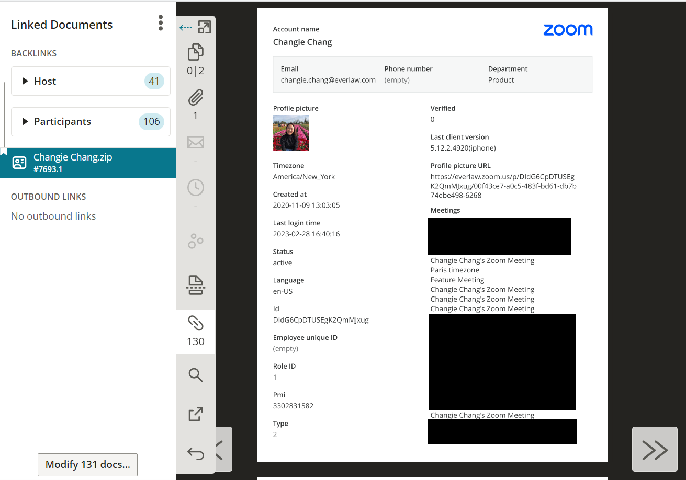Click the email changie.chang@everlaw.com

pyautogui.click(x=328, y=80)
